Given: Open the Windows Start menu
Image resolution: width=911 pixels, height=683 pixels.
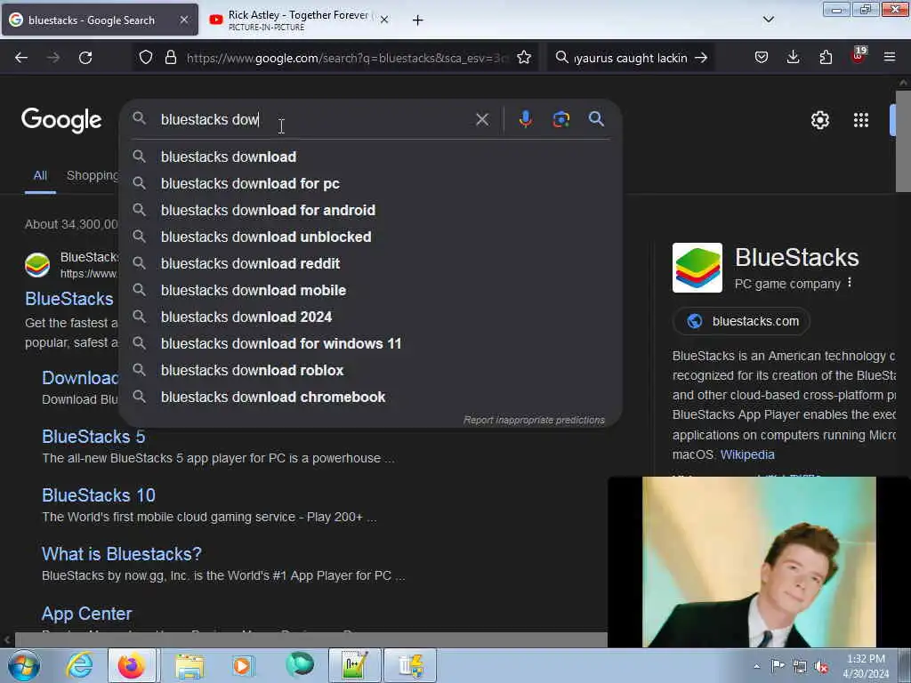Looking at the screenshot, I should [x=24, y=665].
